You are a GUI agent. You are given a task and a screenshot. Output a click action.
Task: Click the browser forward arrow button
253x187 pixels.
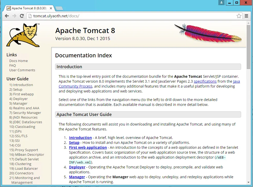(14, 16)
